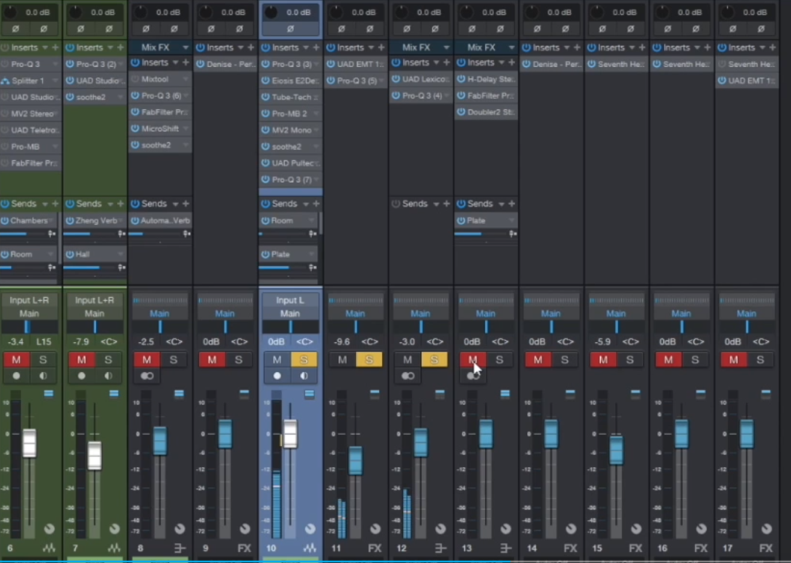Image resolution: width=791 pixels, height=563 pixels.
Task: Click the automation mode knob on channel 11
Action: tap(375, 529)
